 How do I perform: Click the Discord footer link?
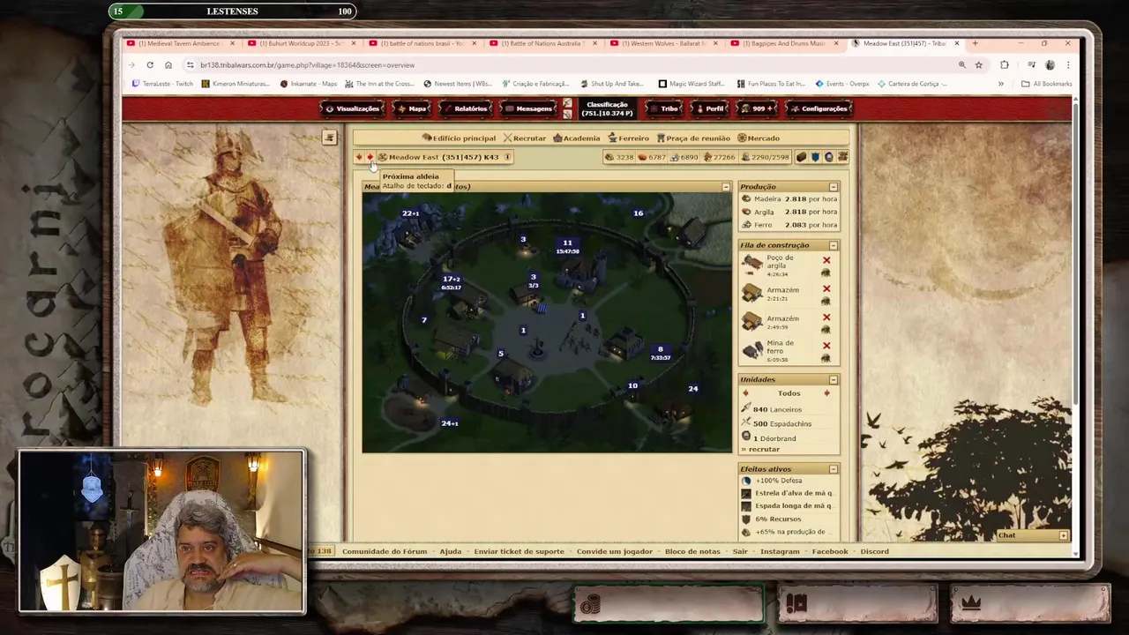coord(874,551)
